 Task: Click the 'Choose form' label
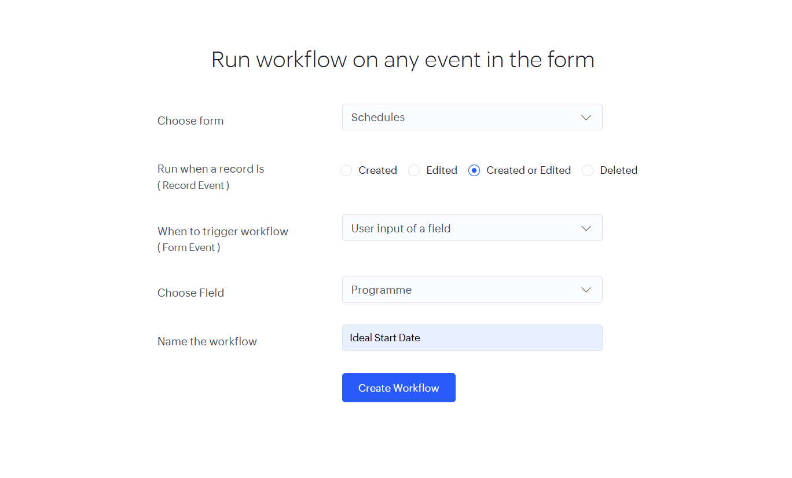190,121
